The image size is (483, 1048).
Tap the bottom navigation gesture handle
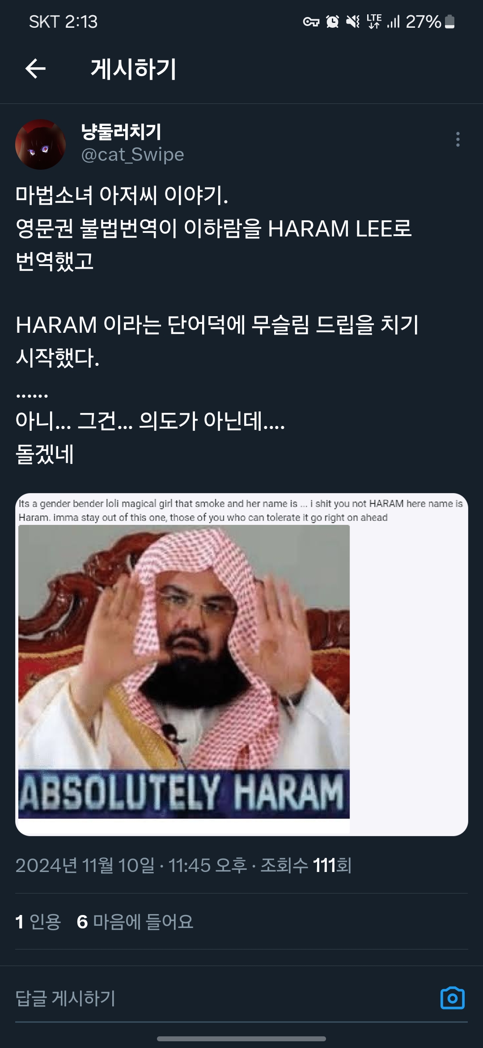[x=241, y=1039]
